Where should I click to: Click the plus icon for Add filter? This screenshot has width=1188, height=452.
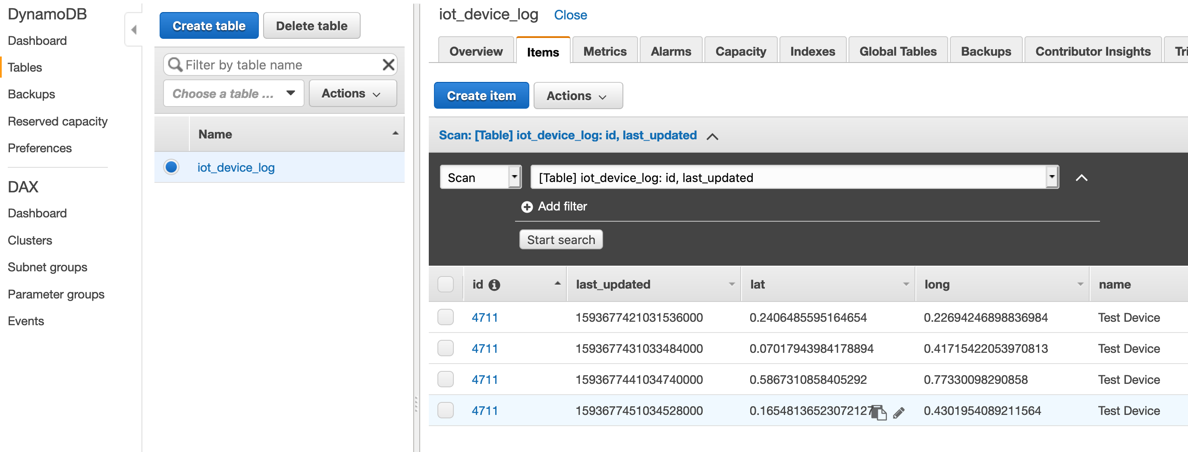pos(526,207)
